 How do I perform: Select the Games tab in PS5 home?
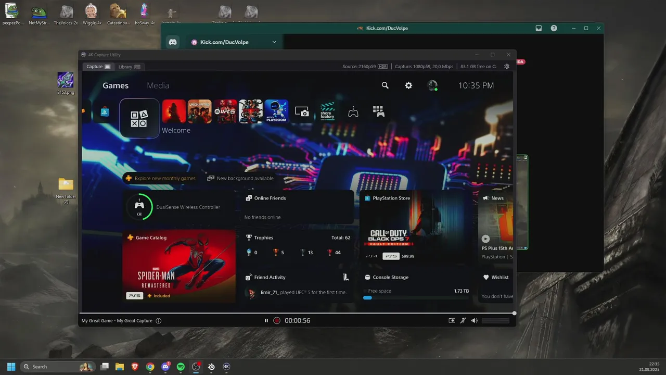(x=116, y=85)
